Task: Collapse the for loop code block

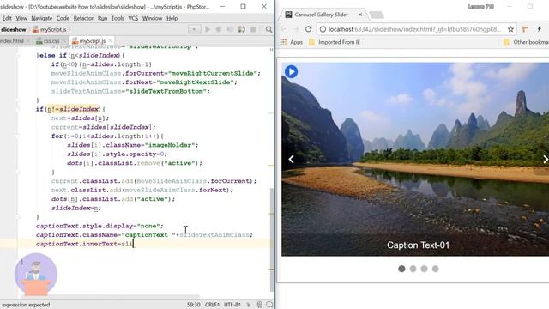Action: [17, 136]
